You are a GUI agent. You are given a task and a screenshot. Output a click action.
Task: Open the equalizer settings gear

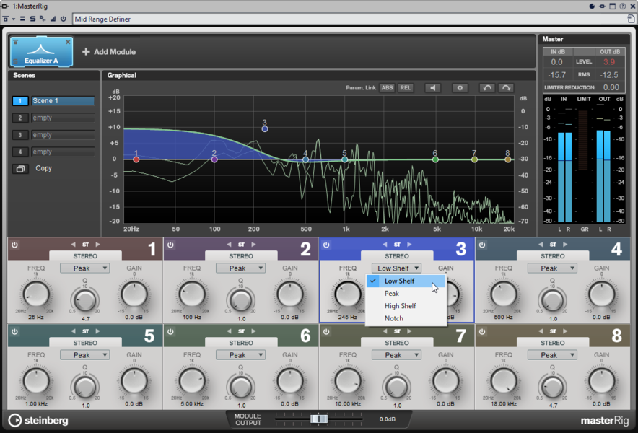click(x=460, y=88)
